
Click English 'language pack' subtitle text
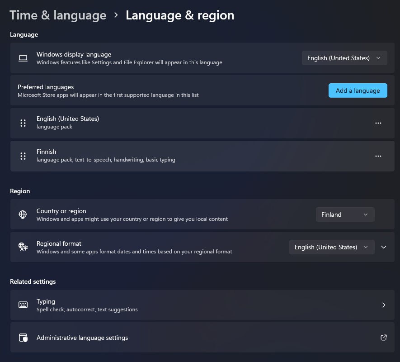54,127
